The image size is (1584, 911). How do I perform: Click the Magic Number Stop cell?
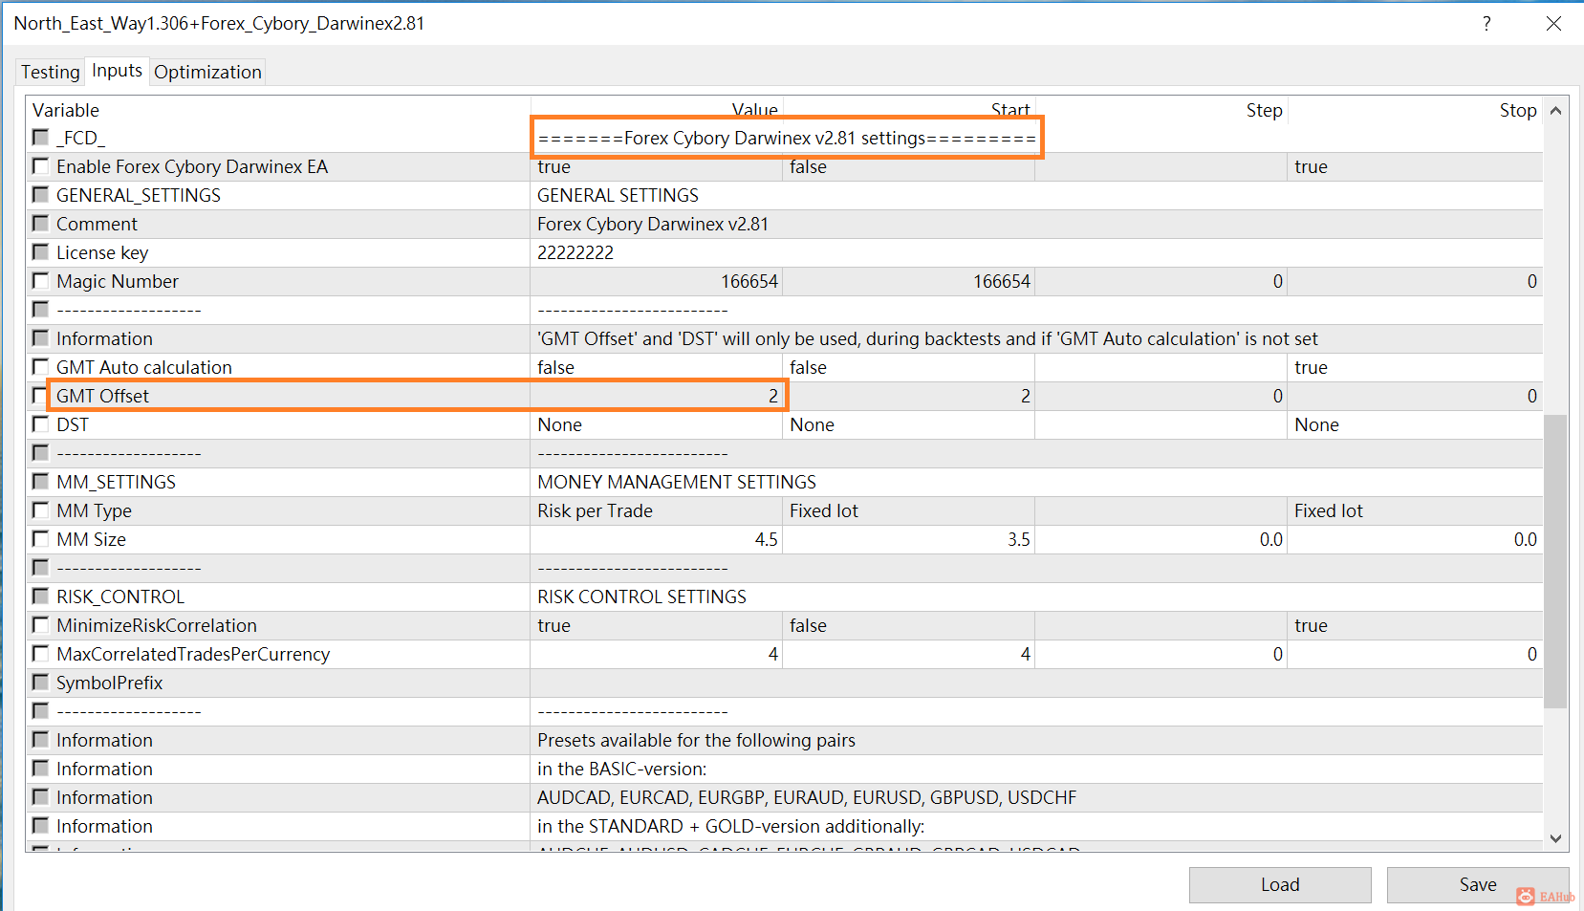pyautogui.click(x=1416, y=281)
